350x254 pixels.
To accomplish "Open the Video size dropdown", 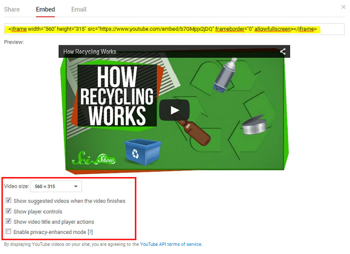I will point(56,186).
